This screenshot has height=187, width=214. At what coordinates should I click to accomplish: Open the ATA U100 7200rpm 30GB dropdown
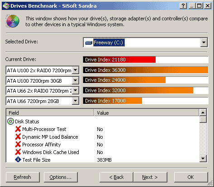[75, 80]
